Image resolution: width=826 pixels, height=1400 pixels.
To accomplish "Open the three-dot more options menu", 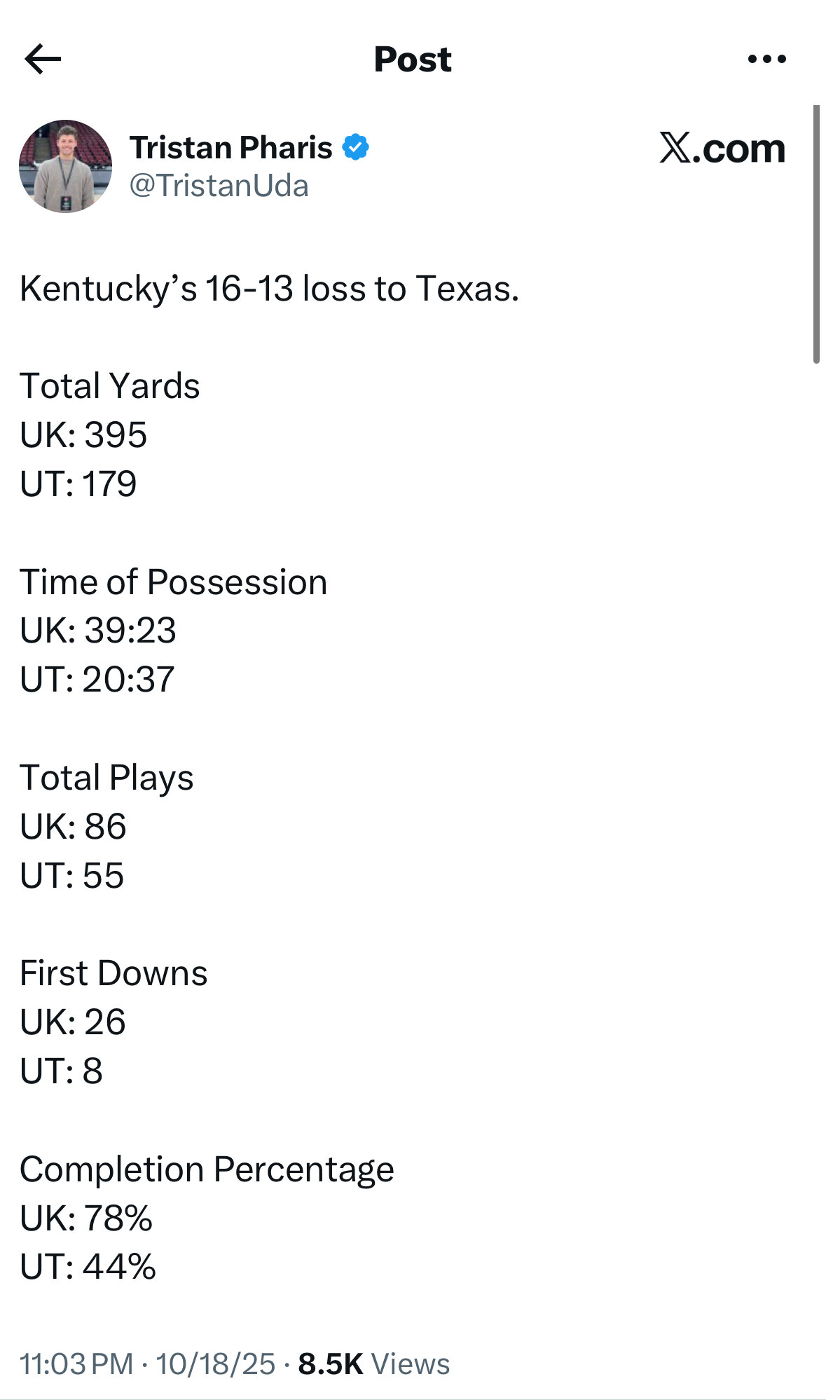I will click(x=766, y=59).
